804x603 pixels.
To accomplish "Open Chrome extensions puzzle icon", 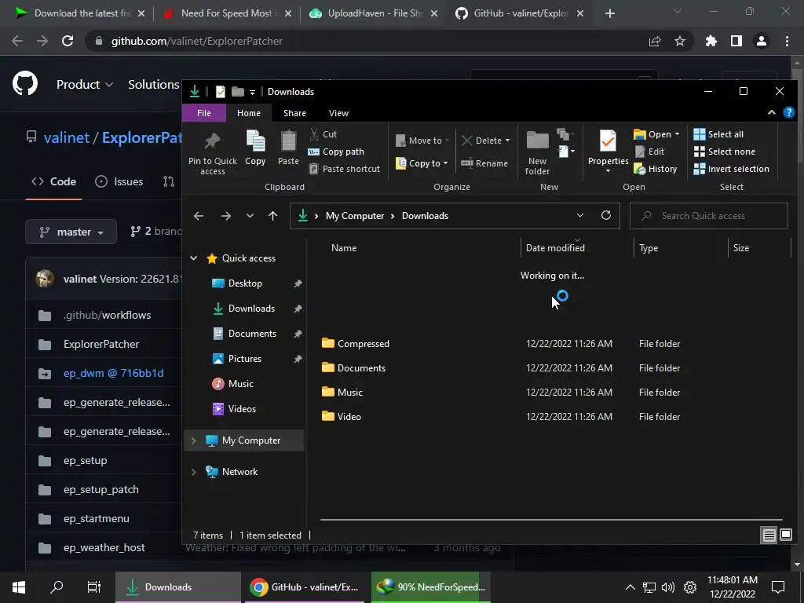I will [711, 41].
